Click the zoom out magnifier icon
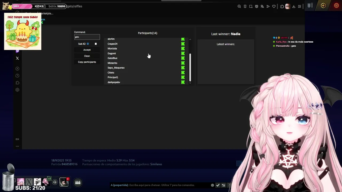Image resolution: width=342 pixels, height=192 pixels. [x=239, y=6]
